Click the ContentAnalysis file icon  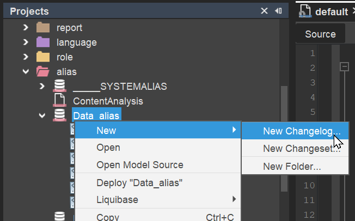[x=59, y=100]
